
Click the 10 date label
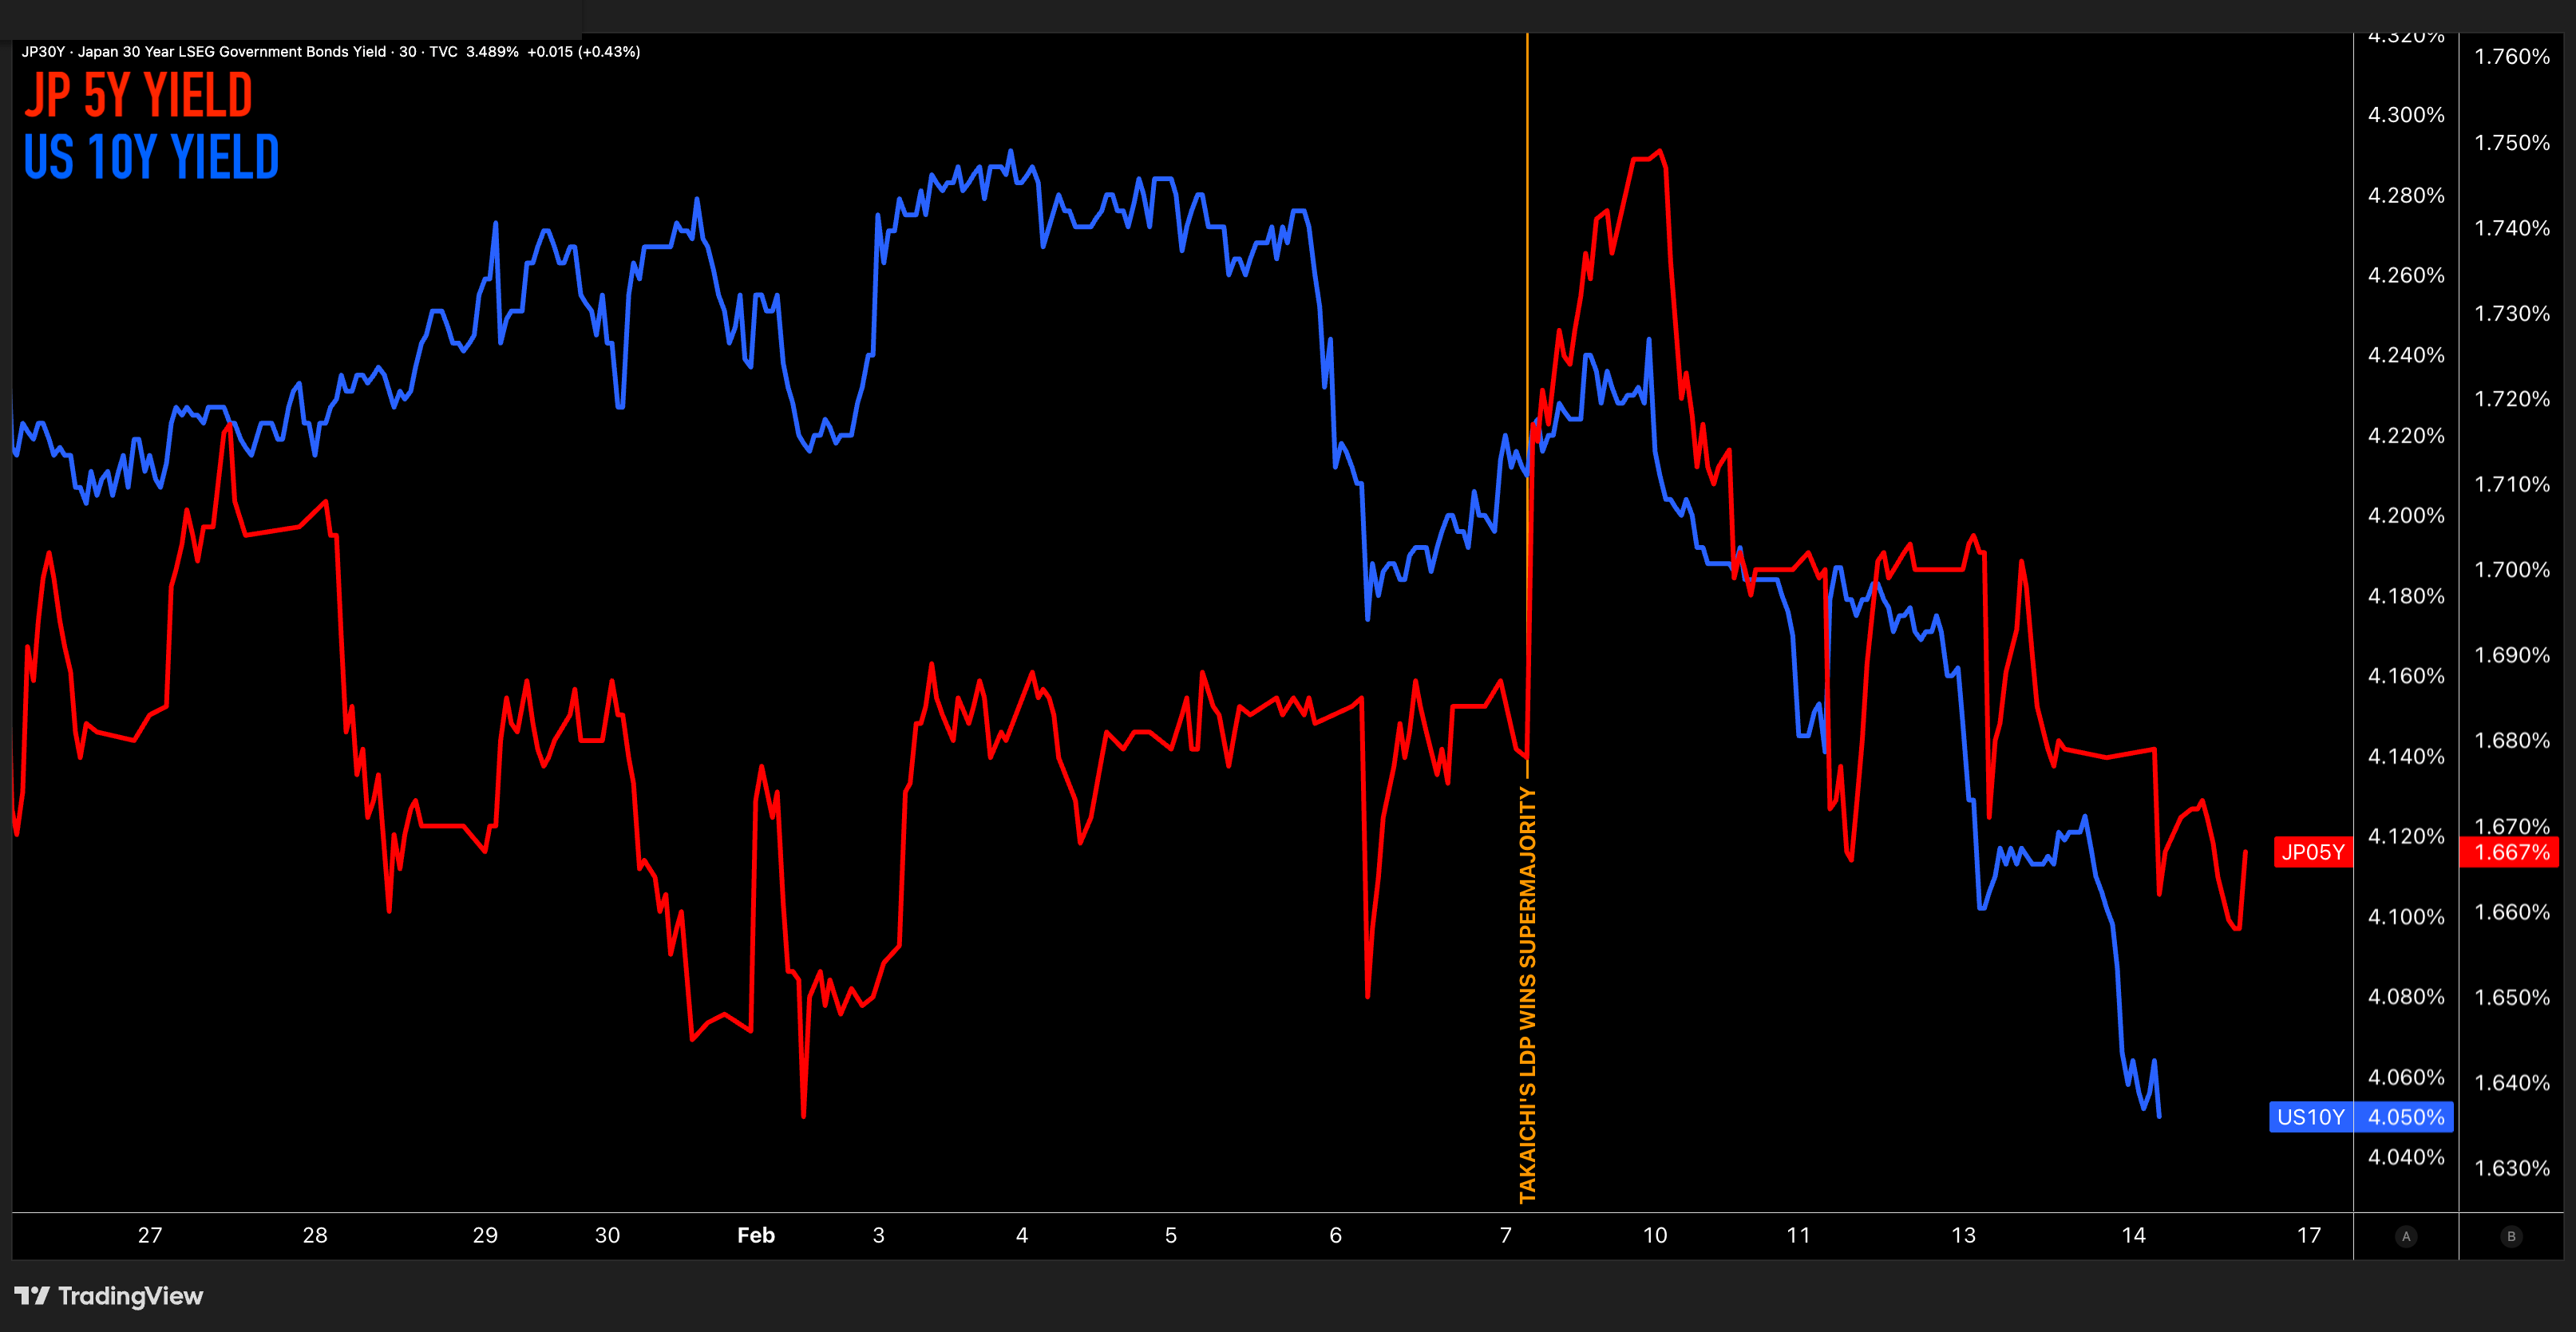click(1655, 1235)
